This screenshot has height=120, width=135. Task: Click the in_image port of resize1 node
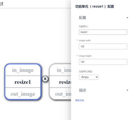(23, 70)
